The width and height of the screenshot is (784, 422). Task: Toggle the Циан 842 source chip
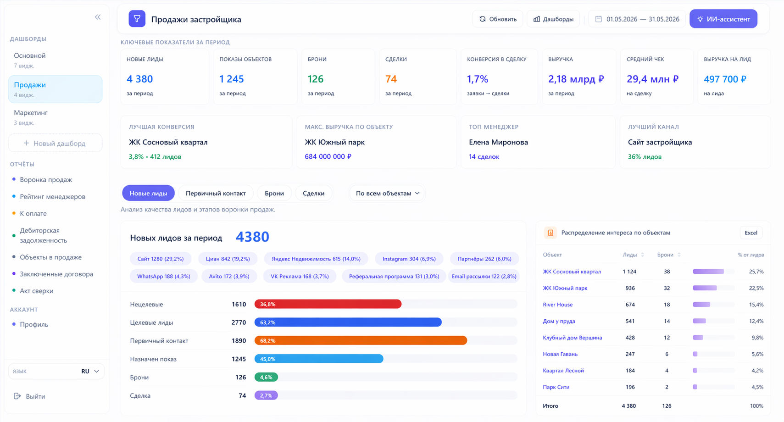coord(228,259)
